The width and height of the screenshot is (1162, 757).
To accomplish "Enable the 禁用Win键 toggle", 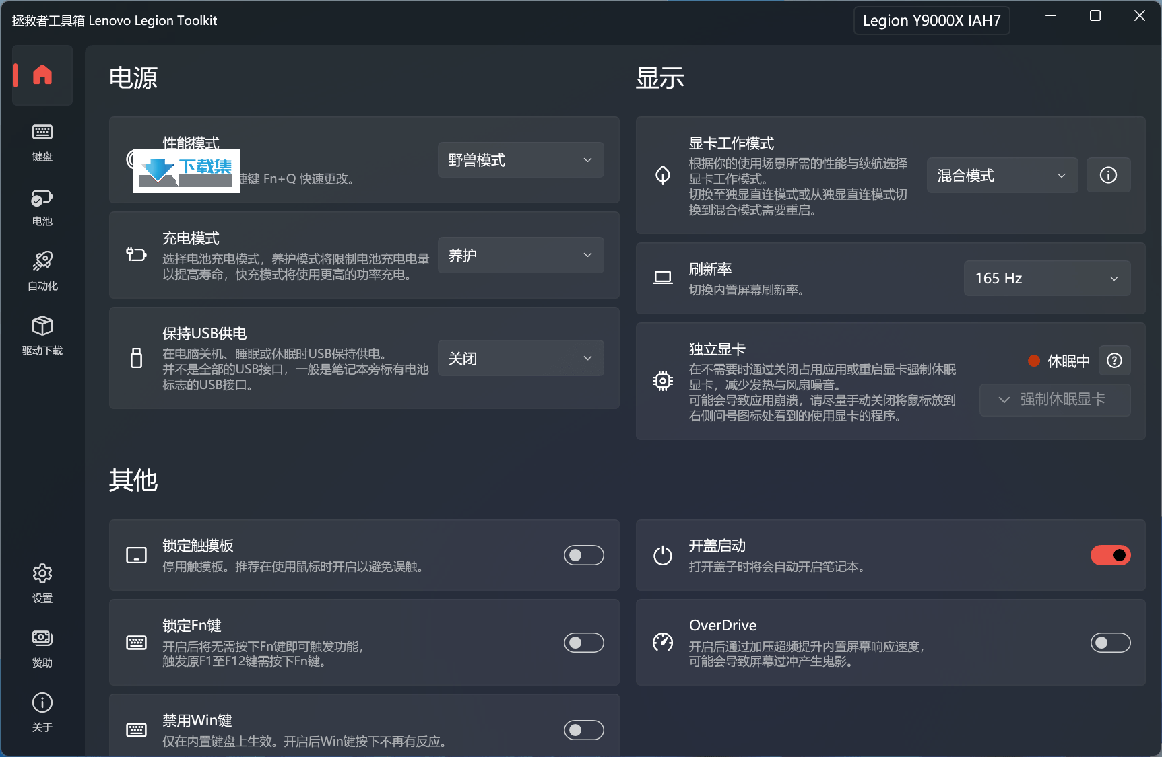I will coord(584,730).
